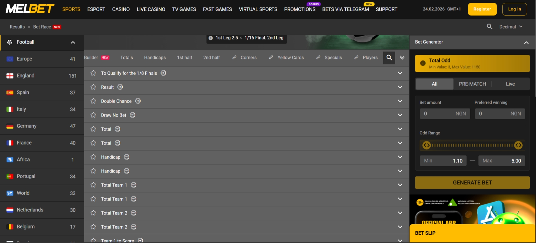Click the England flag icon

click(10, 76)
